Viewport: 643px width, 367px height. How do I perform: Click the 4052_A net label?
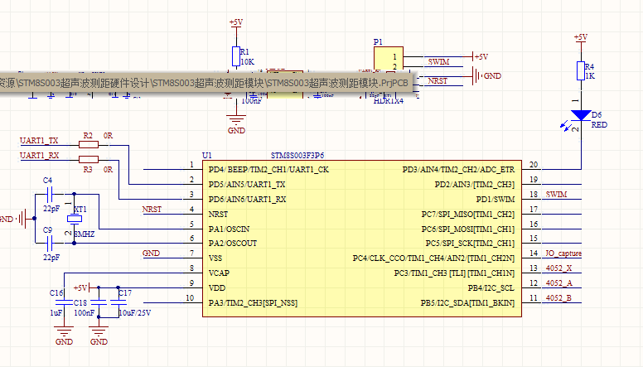coord(559,283)
